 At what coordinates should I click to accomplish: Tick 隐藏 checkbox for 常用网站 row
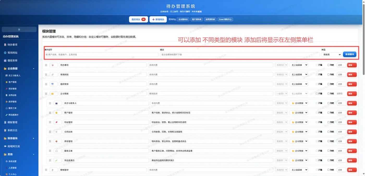[328, 74]
